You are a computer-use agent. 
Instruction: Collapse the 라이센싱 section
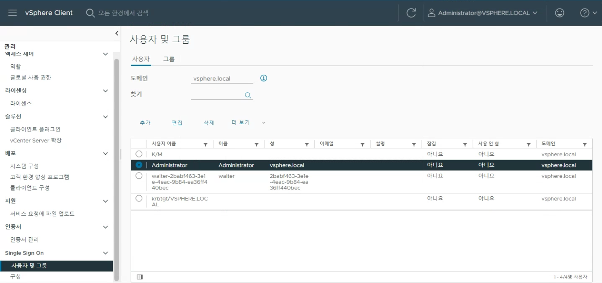click(105, 91)
